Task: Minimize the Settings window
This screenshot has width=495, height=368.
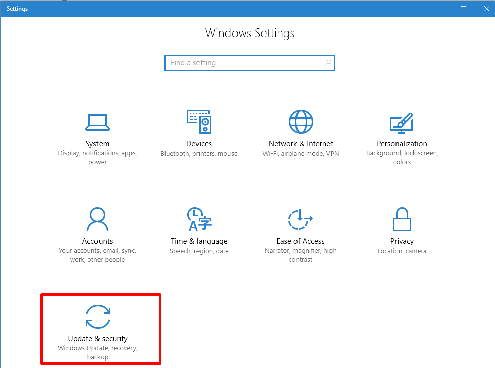Action: (440, 9)
